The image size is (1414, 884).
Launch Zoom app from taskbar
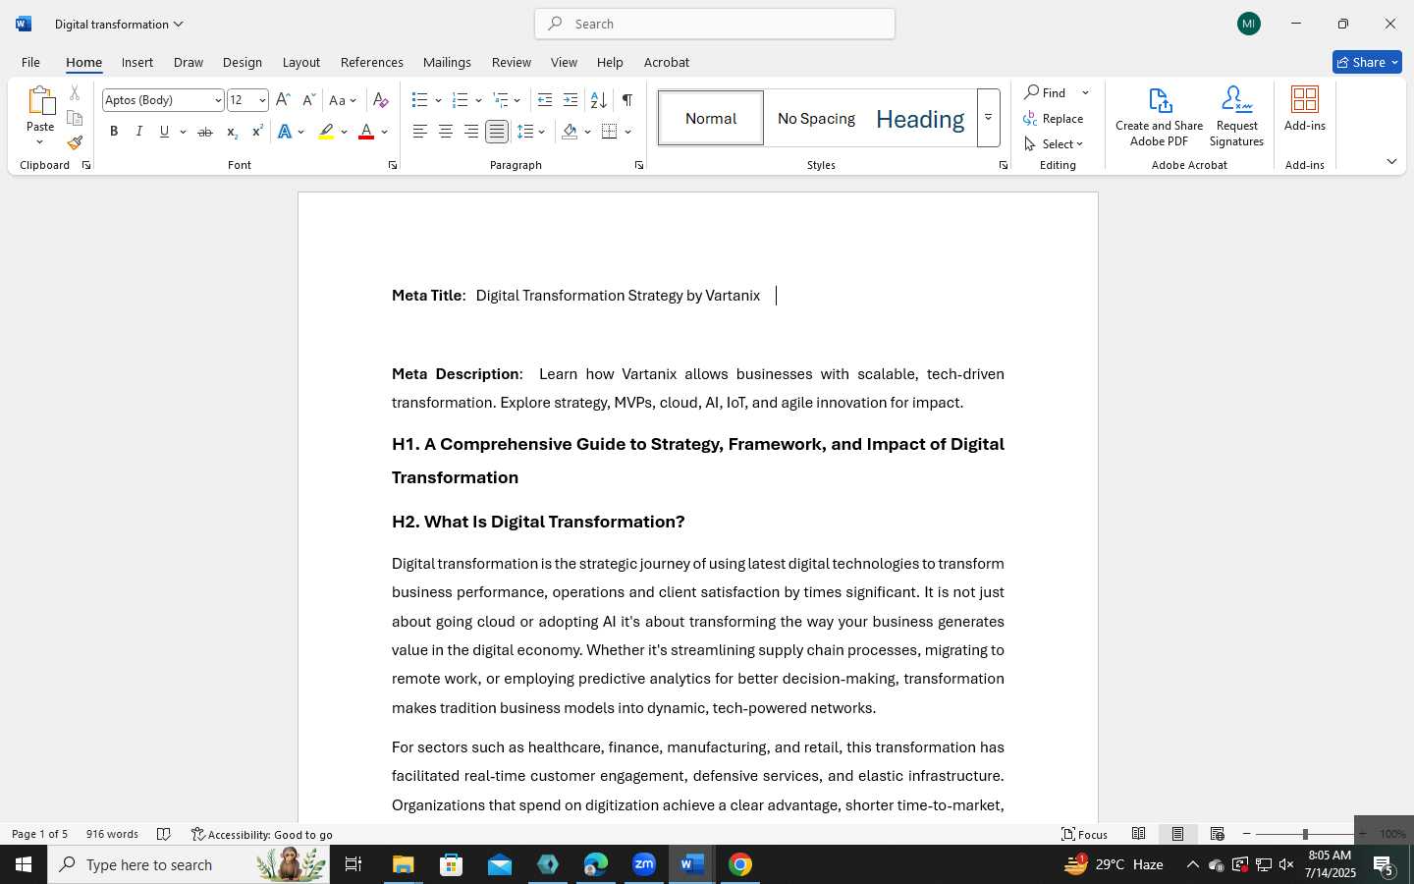click(644, 864)
